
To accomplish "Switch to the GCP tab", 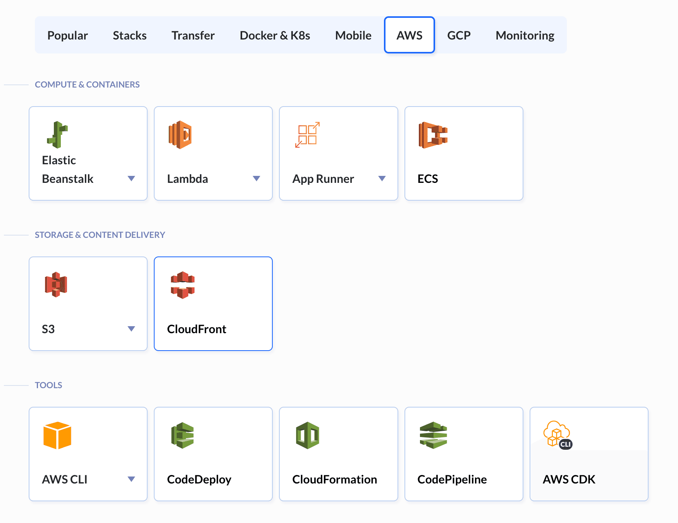I will [x=459, y=35].
